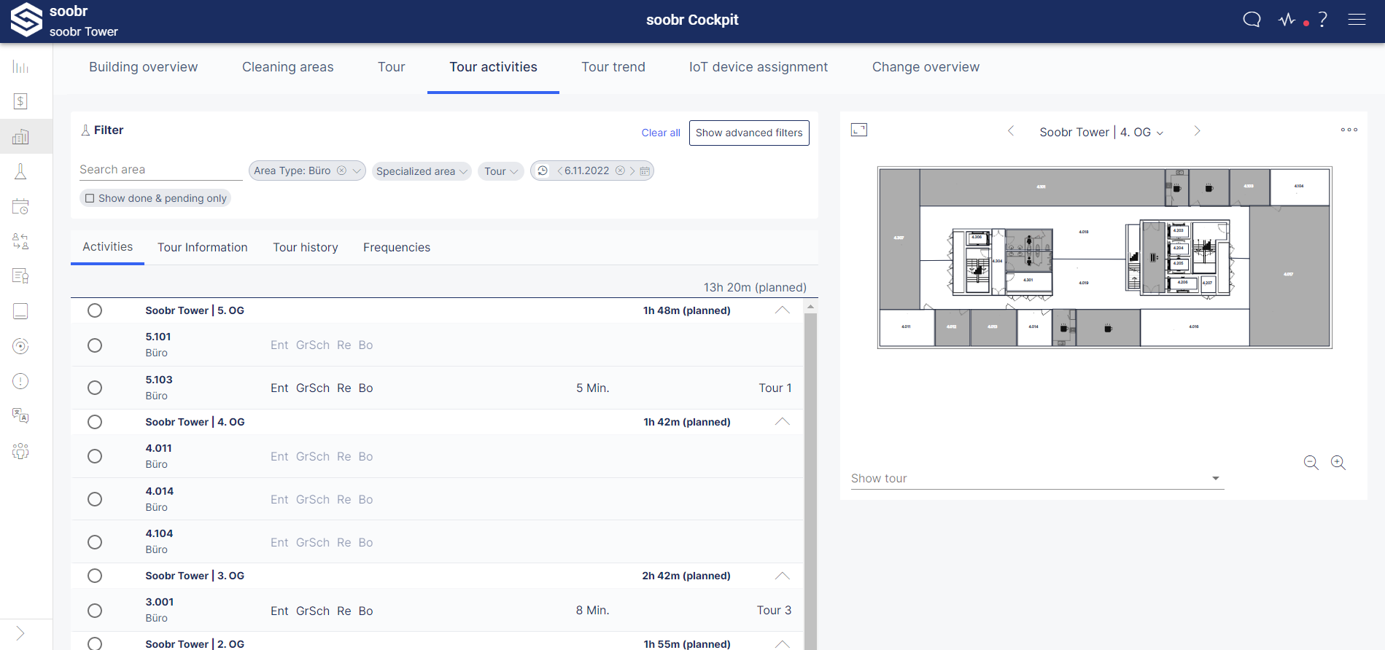Open the Specialized area dropdown
Viewport: 1385px width, 650px height.
[422, 171]
